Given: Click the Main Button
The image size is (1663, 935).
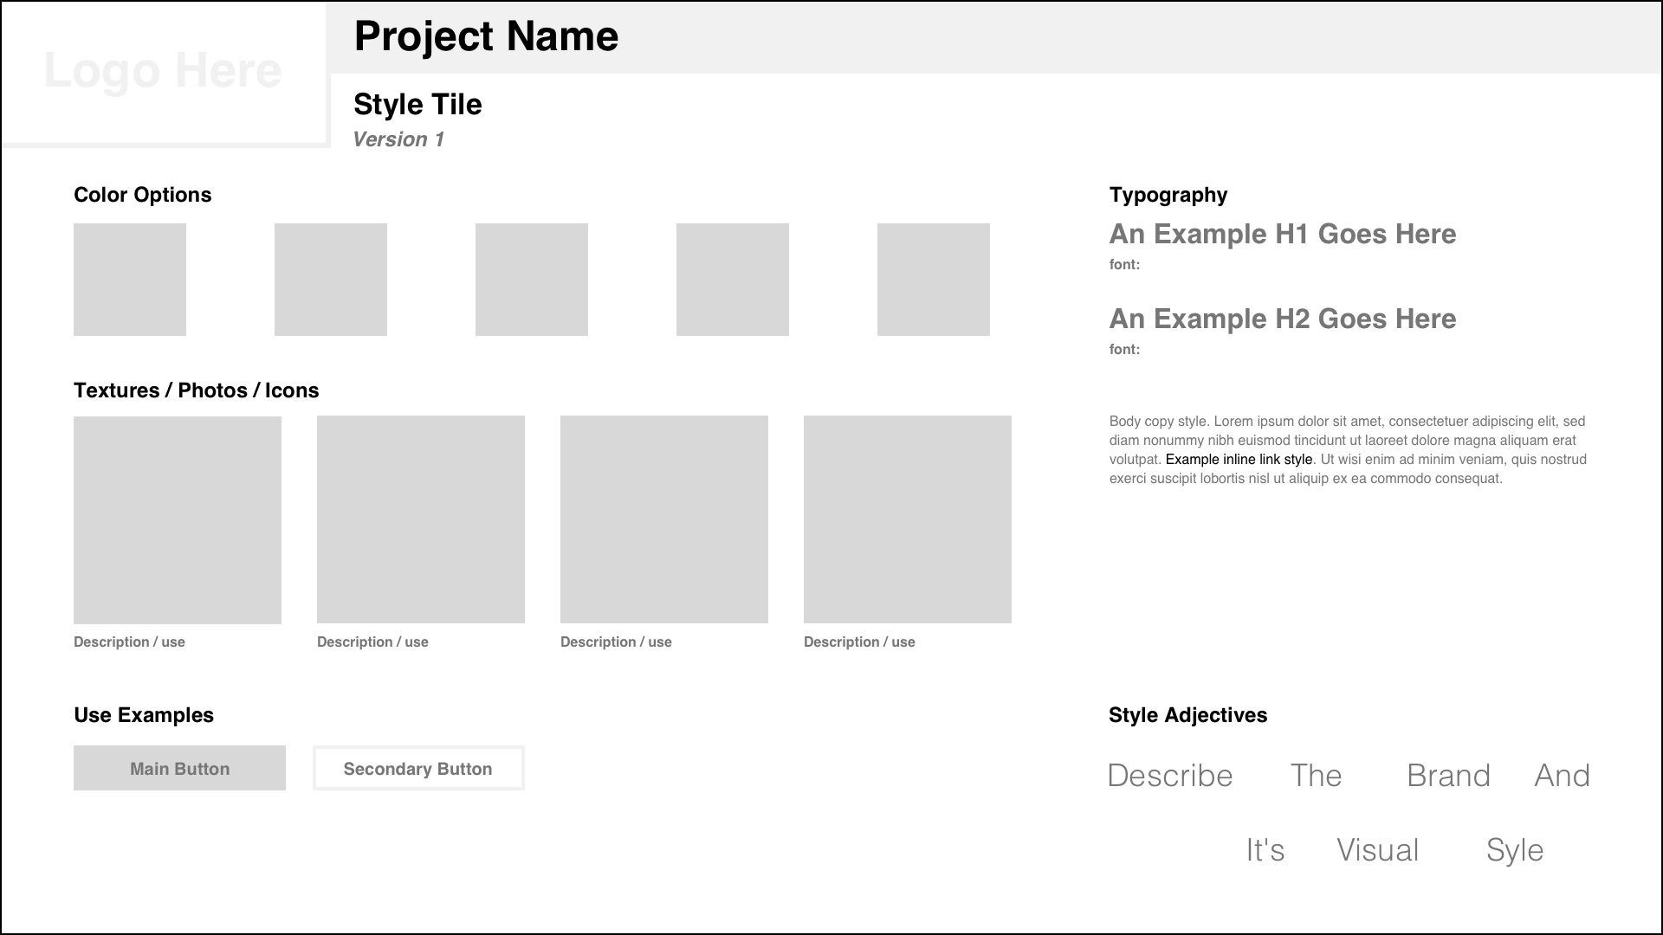Looking at the screenshot, I should 179,768.
